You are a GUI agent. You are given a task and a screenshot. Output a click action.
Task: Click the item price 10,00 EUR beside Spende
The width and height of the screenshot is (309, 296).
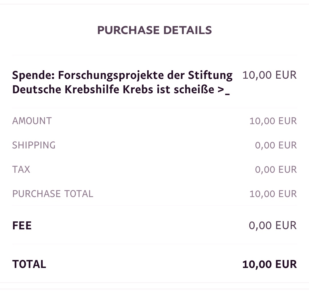pos(270,75)
